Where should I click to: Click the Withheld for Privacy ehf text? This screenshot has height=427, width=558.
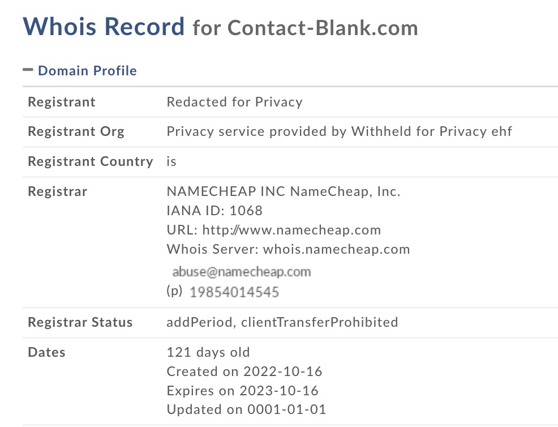431,132
